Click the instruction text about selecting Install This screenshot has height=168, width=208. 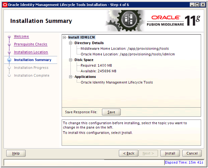tap(98, 133)
